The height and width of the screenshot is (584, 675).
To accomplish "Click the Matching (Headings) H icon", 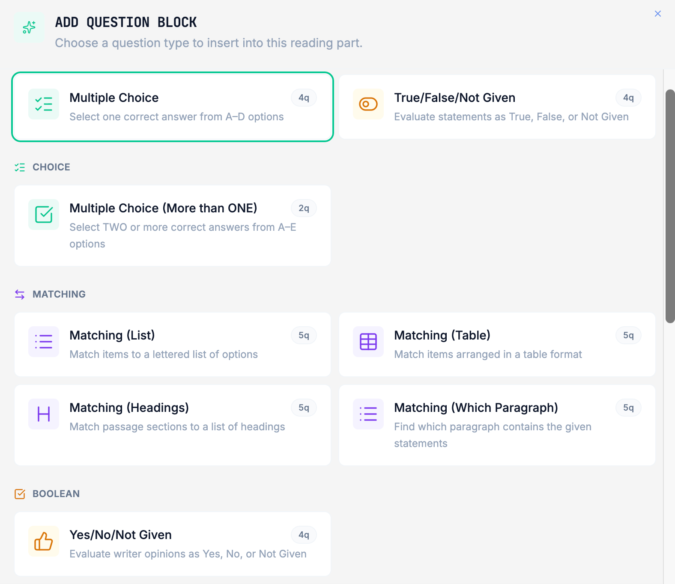I will [x=44, y=414].
